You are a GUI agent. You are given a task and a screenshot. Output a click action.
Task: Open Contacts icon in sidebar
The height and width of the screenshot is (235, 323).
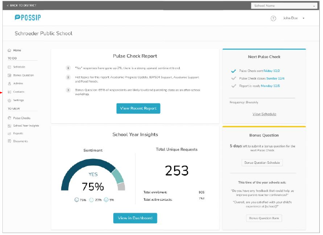point(9,92)
